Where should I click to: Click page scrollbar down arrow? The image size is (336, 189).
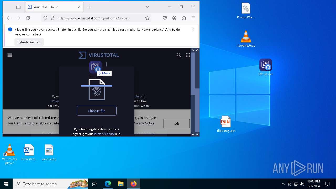click(197, 134)
